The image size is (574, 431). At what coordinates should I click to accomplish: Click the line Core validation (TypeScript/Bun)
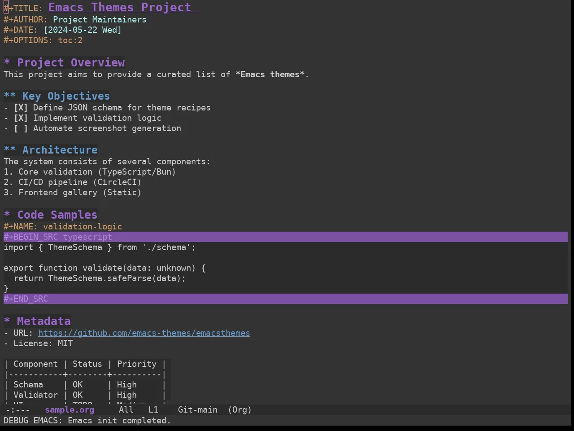(90, 172)
